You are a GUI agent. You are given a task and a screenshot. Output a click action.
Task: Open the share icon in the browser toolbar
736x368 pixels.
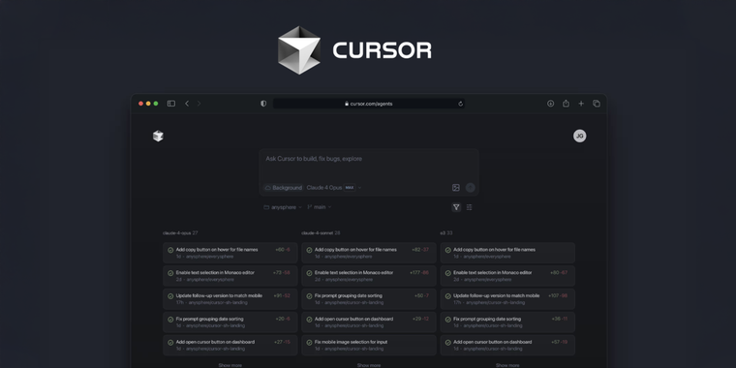[567, 104]
